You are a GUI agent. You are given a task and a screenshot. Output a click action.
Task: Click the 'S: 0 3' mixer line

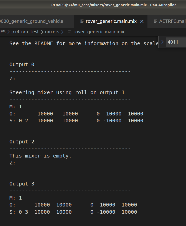73,212
